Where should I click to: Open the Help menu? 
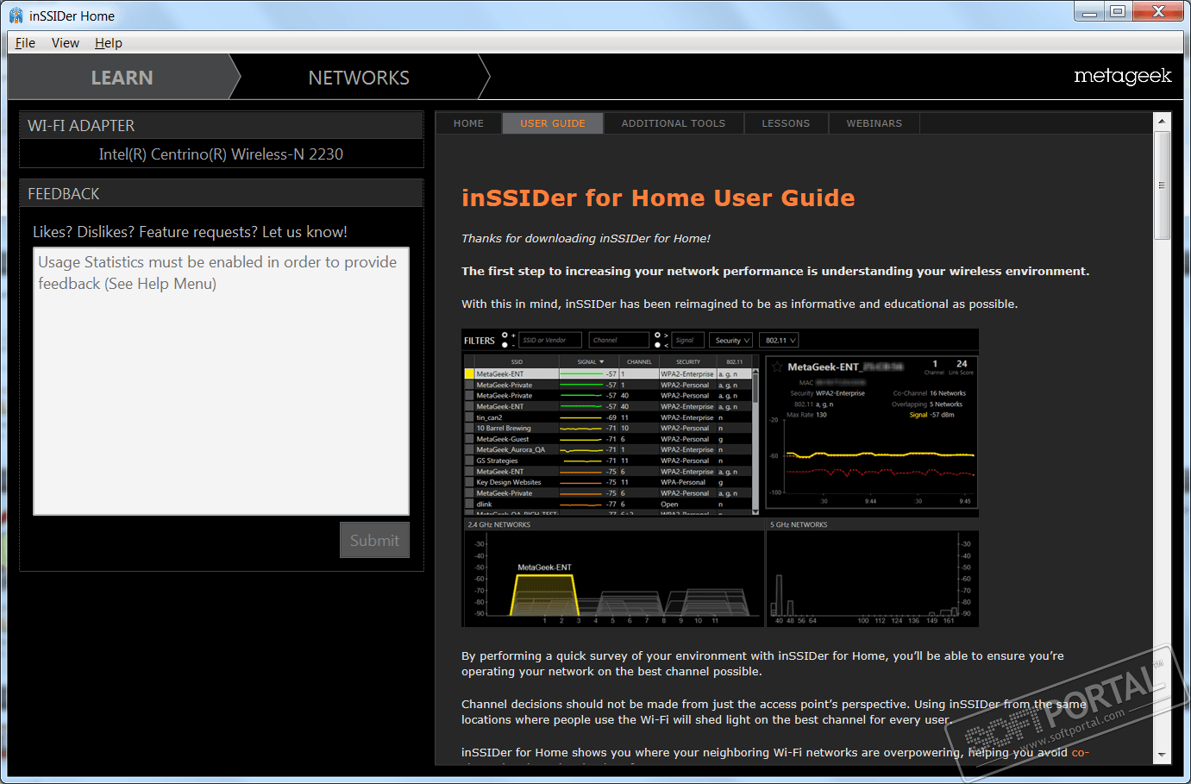coord(109,43)
